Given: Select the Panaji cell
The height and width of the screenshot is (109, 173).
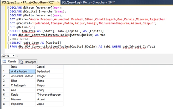Looking at the screenshot, I should pyautogui.click(x=50, y=90).
